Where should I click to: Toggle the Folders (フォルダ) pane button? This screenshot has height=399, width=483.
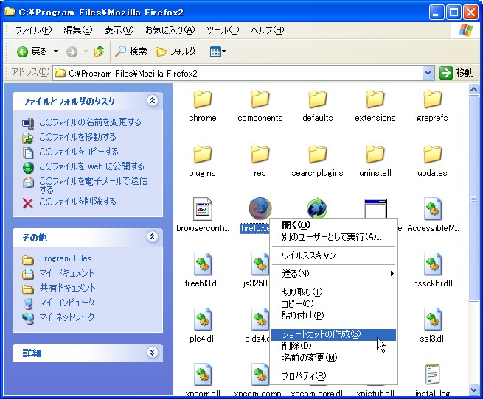tap(176, 52)
